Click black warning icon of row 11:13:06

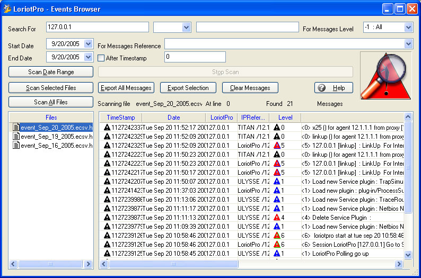pyautogui.click(x=107, y=200)
